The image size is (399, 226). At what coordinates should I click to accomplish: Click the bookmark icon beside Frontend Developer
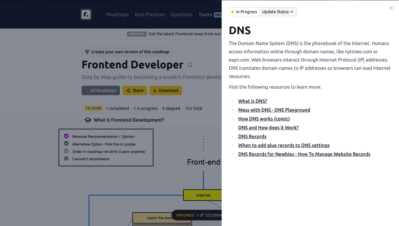click(x=190, y=65)
